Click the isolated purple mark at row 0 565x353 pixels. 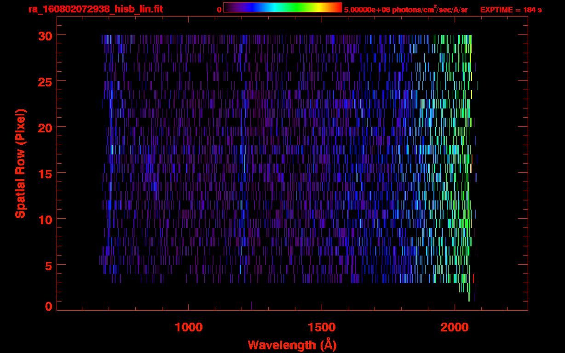coord(252,306)
